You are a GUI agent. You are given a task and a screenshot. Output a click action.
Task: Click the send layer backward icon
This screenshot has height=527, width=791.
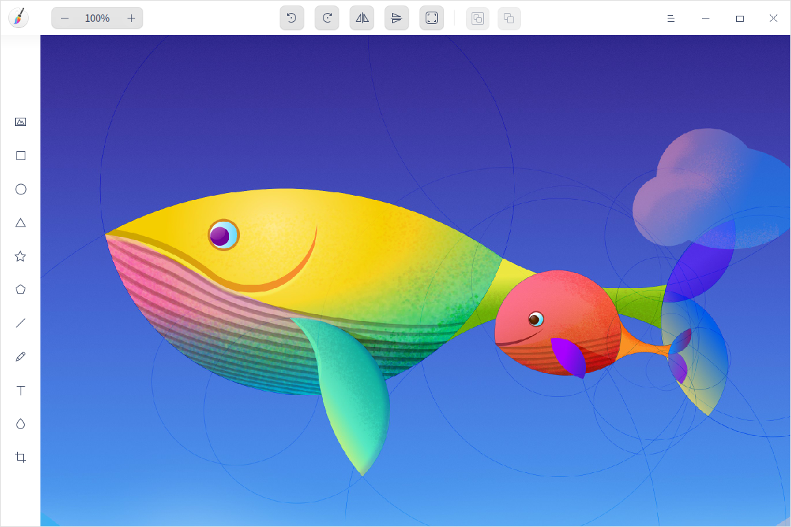point(509,18)
